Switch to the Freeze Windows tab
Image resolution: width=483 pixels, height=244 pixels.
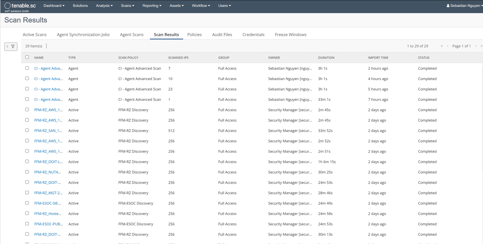coord(291,35)
